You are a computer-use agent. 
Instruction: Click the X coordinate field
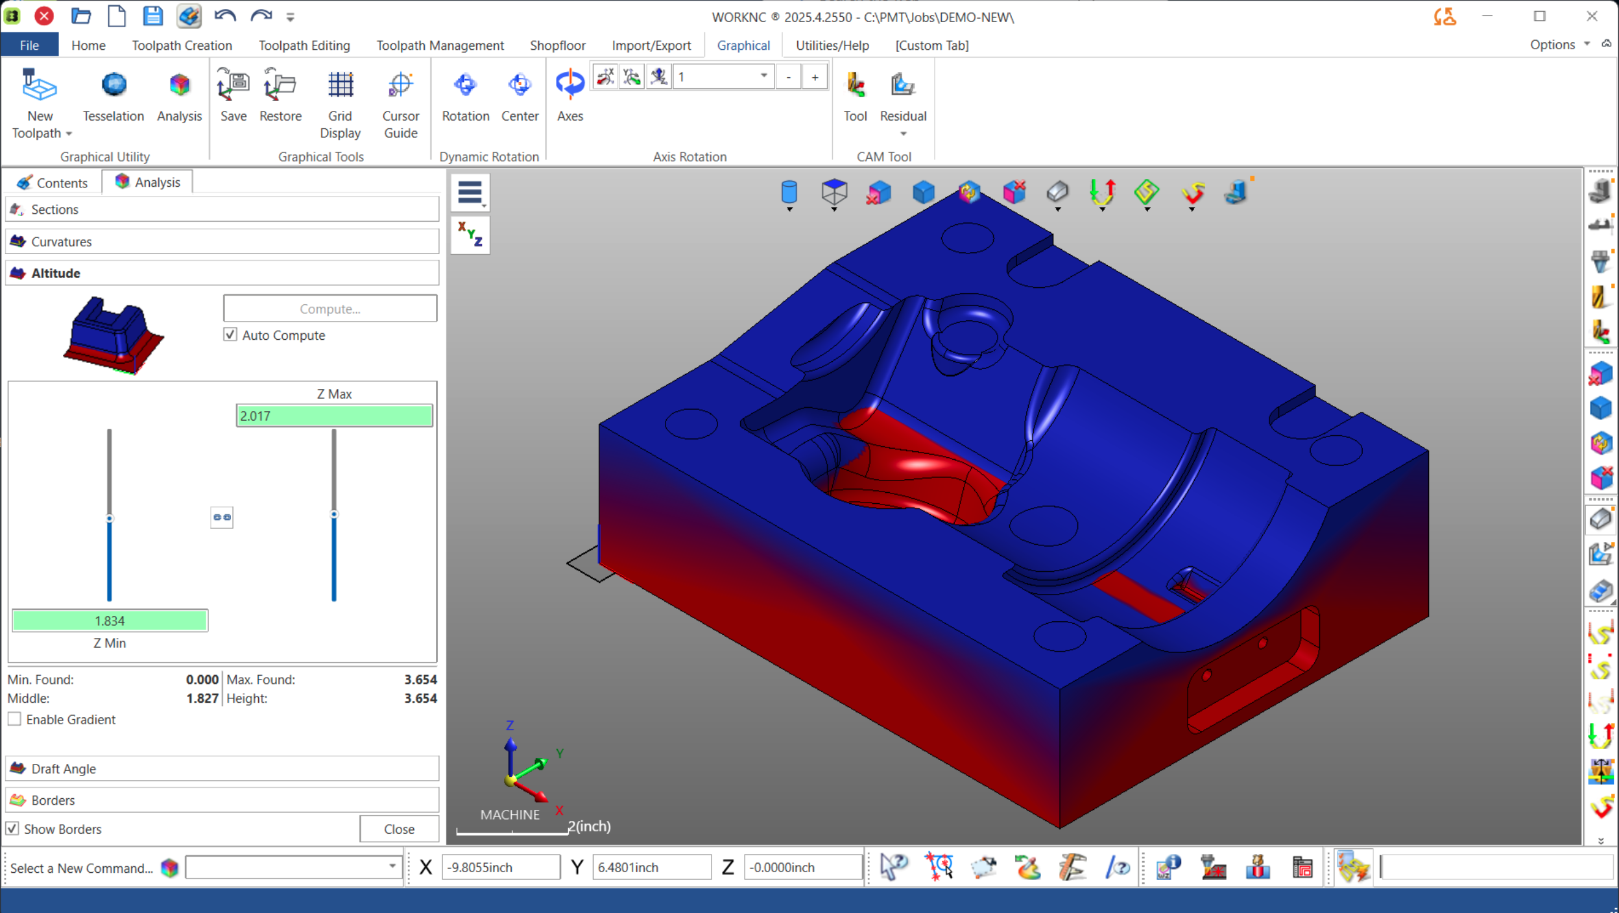point(501,867)
